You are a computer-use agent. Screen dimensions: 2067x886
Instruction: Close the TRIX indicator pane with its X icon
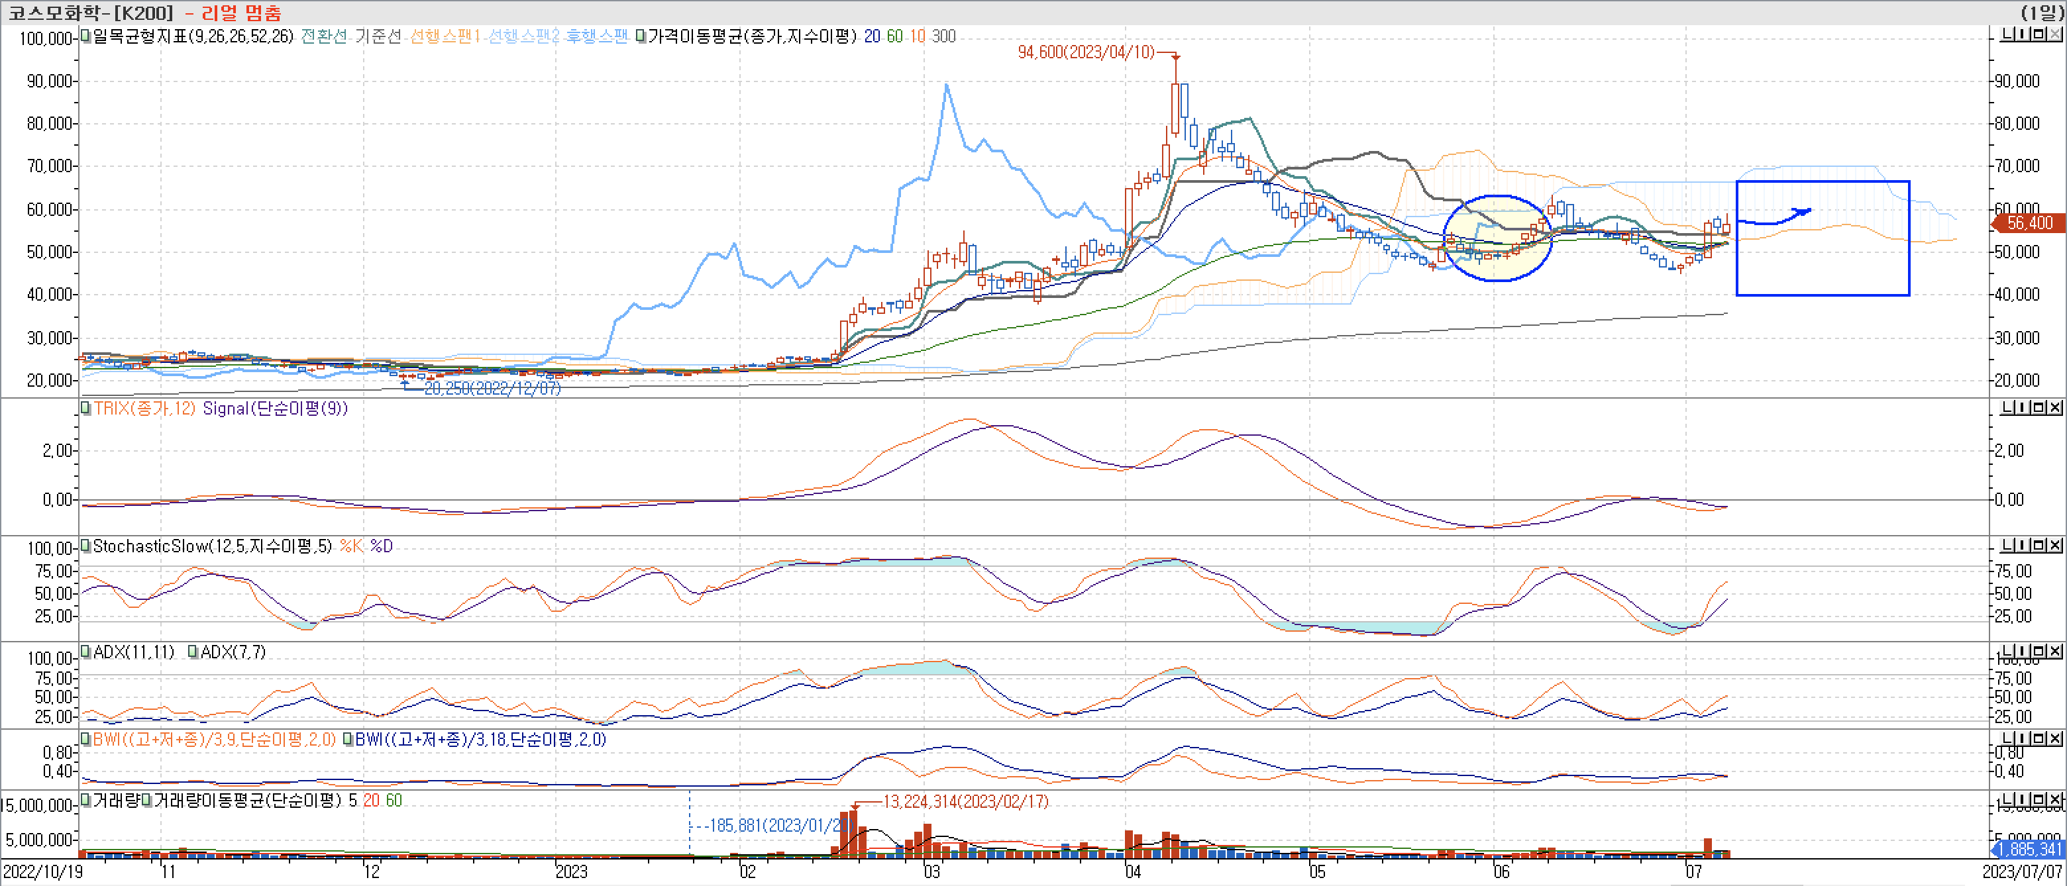(2055, 407)
